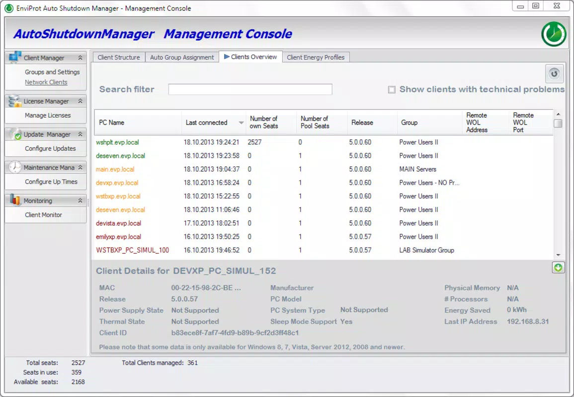The width and height of the screenshot is (574, 397).
Task: Click the own seats value 2527
Action: (x=254, y=142)
